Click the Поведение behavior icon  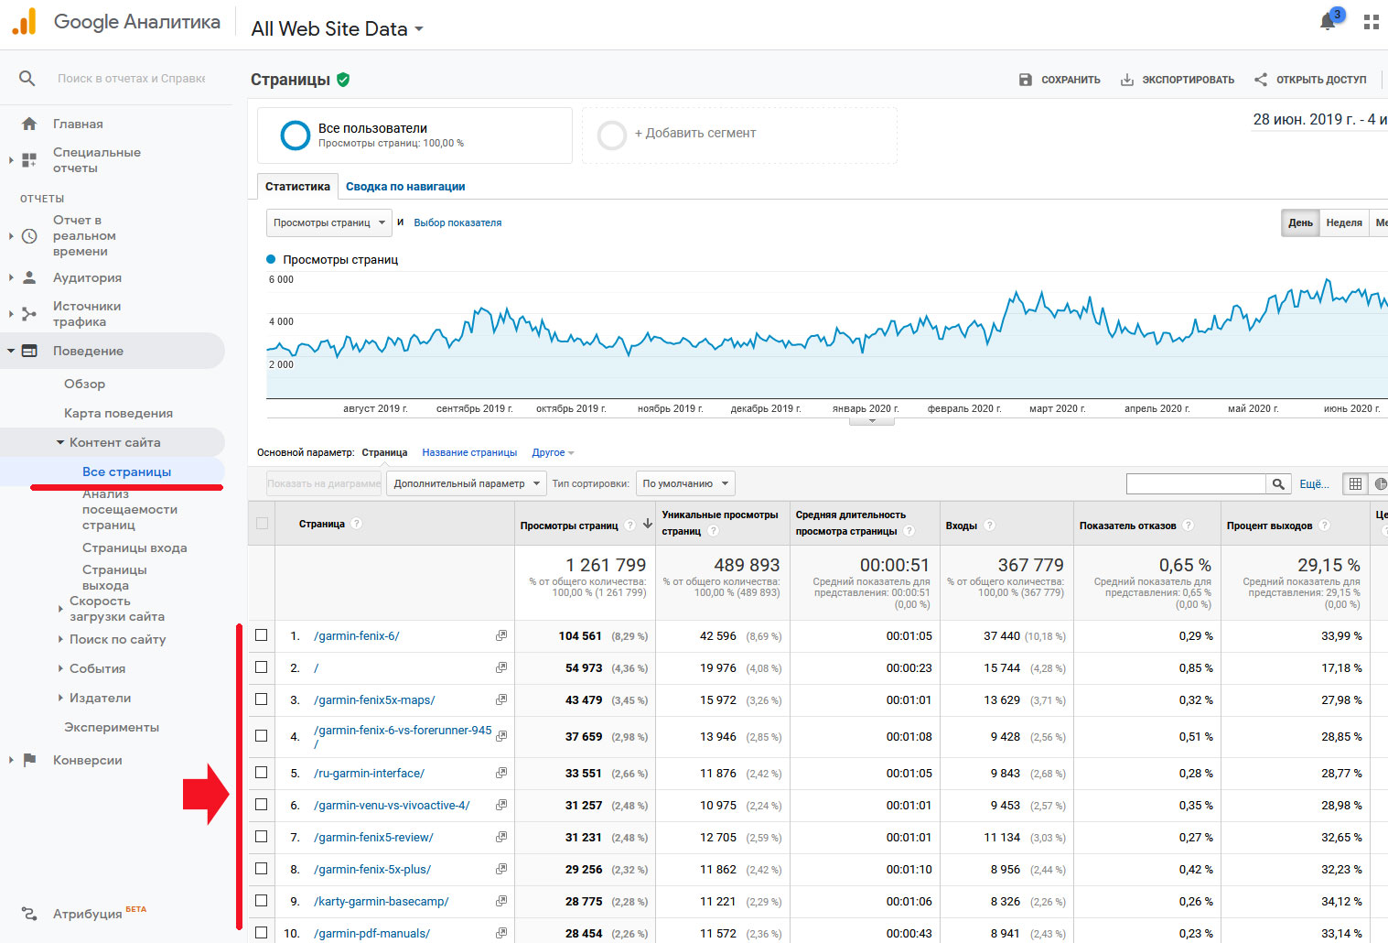coord(29,351)
